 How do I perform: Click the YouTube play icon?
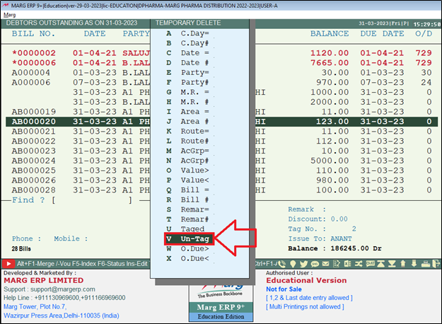point(8,264)
